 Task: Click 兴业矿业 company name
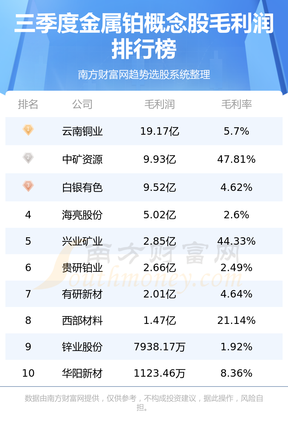tap(82, 241)
